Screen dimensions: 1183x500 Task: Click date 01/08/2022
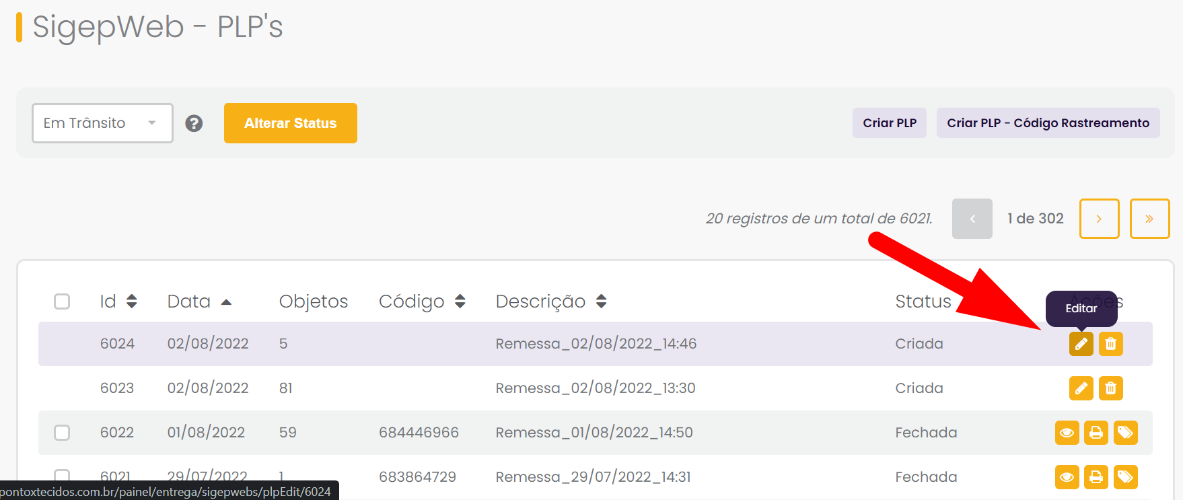[x=206, y=433]
